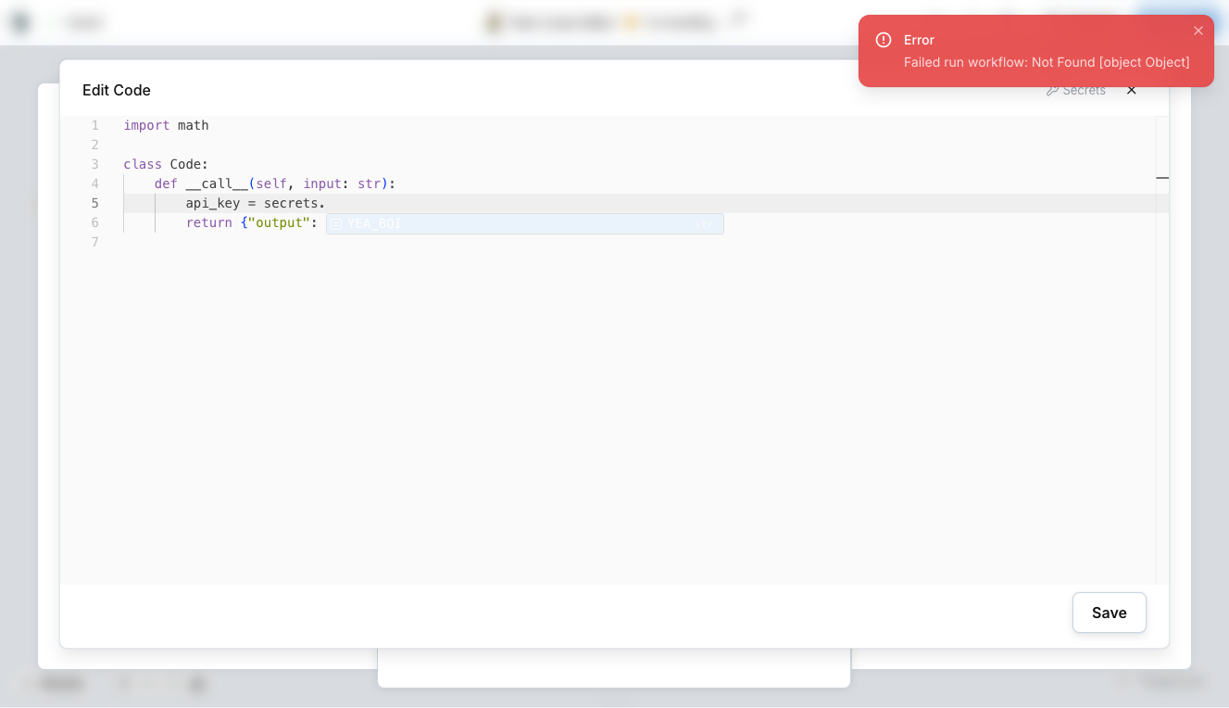Screen dimensions: 1229x708
Task: Click the 'Failed run workflow' error message
Action: (1047, 62)
